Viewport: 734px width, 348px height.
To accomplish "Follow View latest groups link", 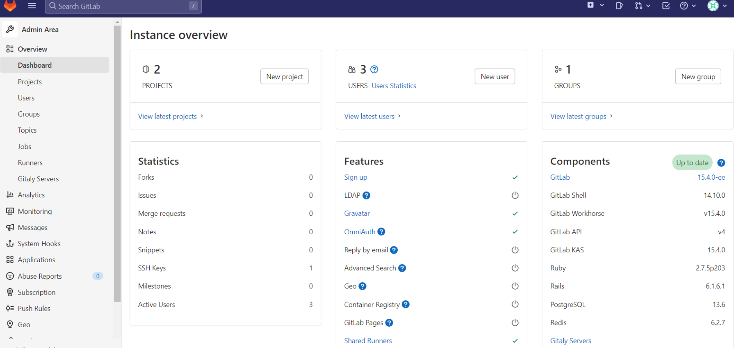I will (x=581, y=117).
